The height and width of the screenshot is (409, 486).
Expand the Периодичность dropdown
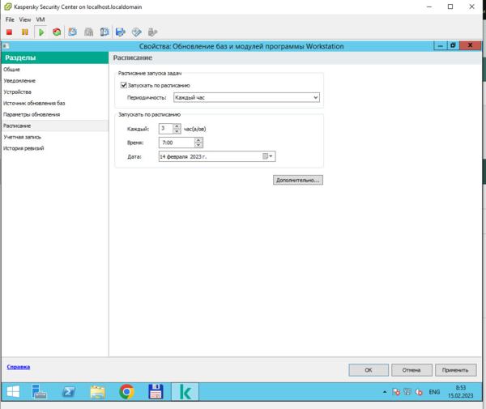315,97
